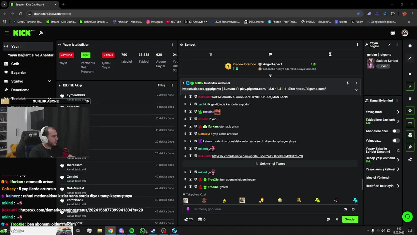Open the Sohbet panel three-dot menu
Image resolution: width=417 pixels, height=235 pixels.
click(x=357, y=45)
